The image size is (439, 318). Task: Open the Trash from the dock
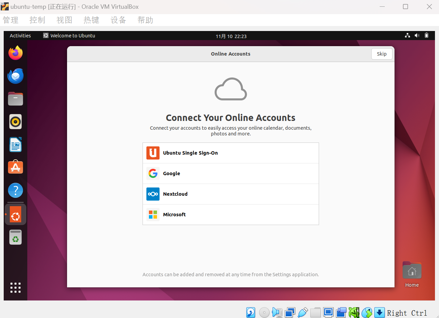point(15,237)
